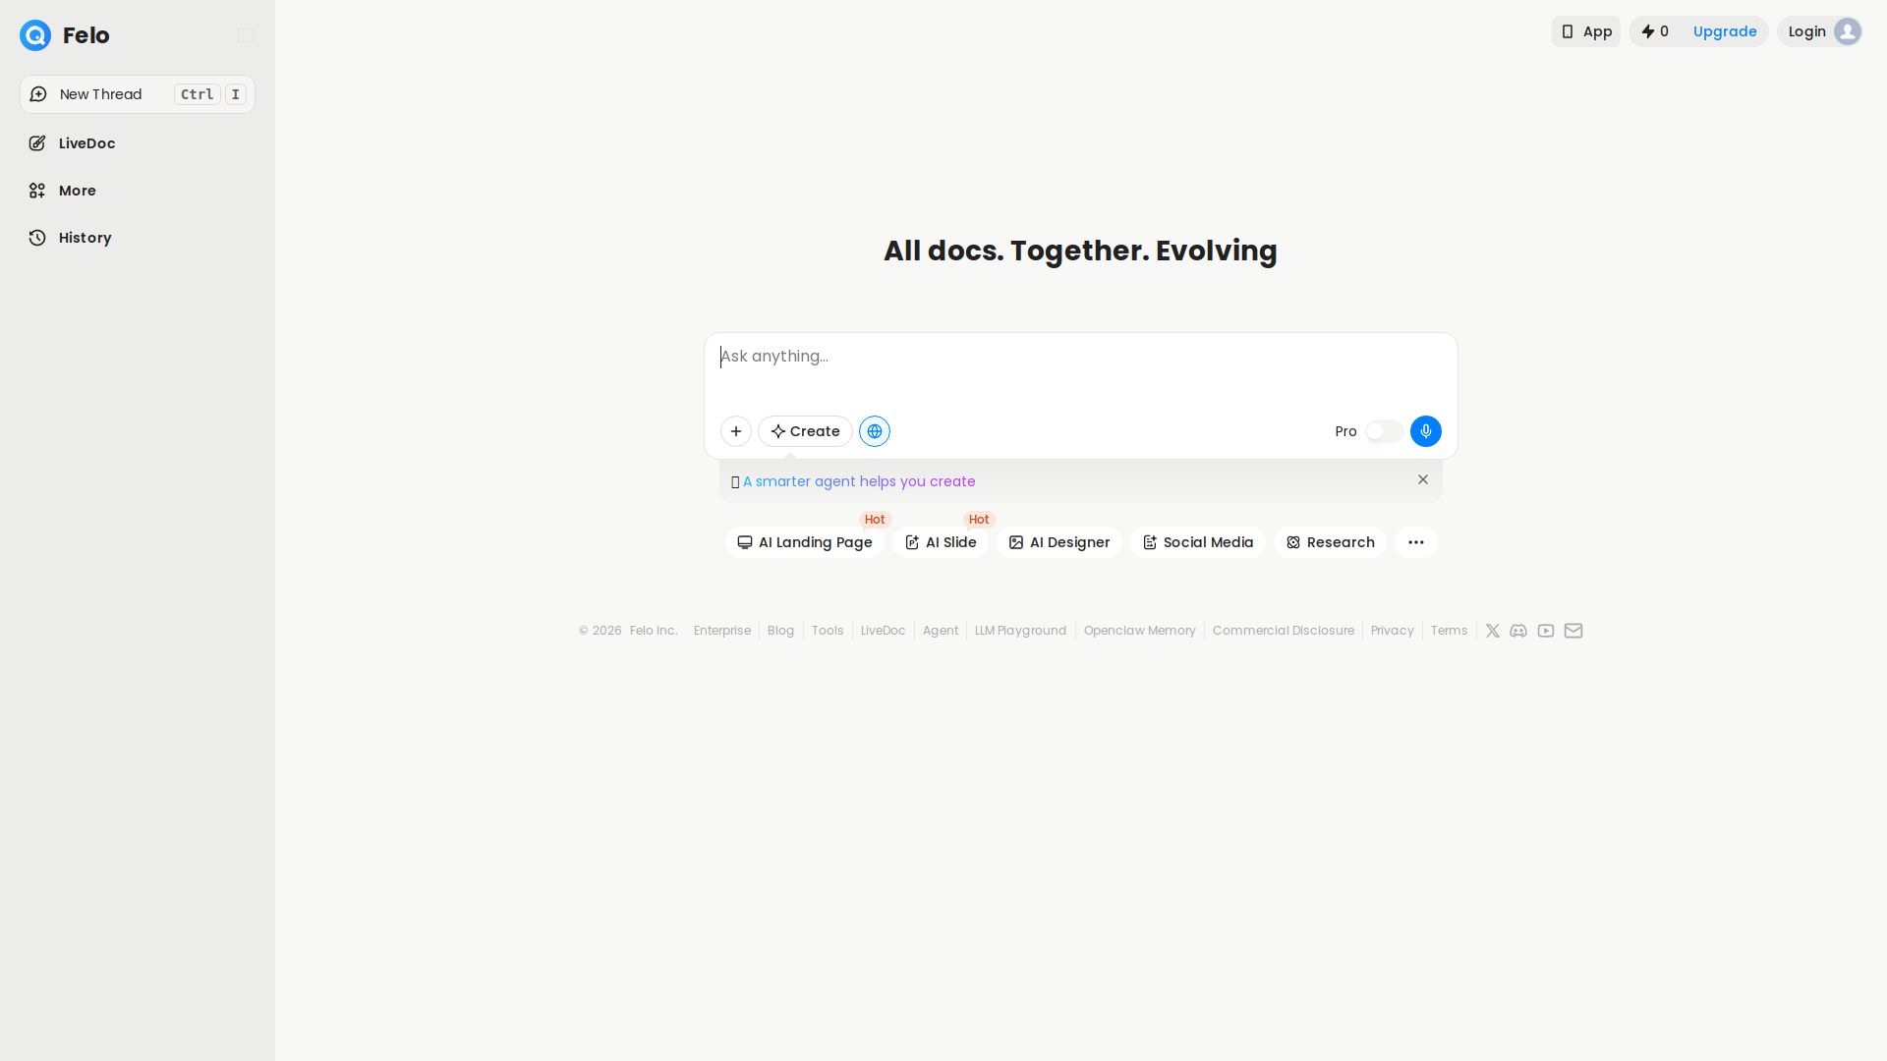The image size is (1887, 1061).
Task: Click the plus attach button
Action: [x=736, y=431]
